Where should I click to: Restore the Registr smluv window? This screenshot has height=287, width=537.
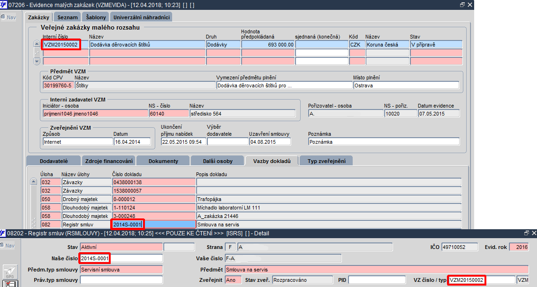[527, 233]
